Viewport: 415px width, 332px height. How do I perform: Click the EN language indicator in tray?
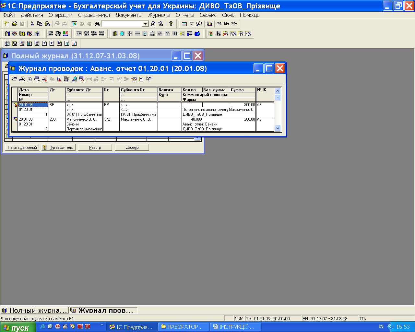[x=381, y=327]
